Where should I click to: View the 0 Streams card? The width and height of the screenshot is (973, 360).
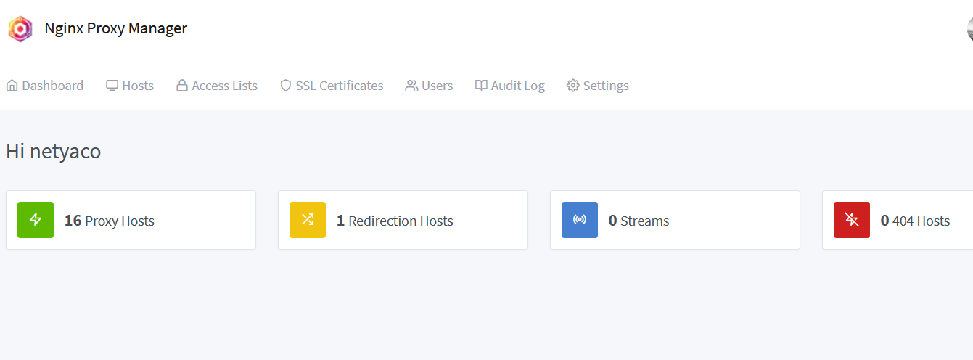pyautogui.click(x=675, y=220)
